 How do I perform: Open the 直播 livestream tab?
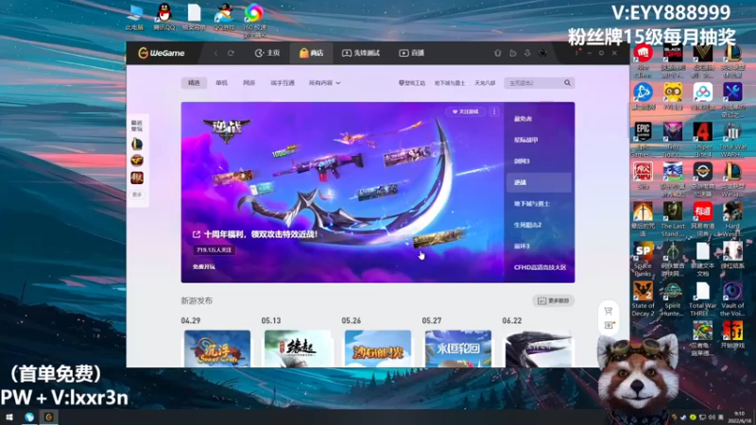[411, 53]
